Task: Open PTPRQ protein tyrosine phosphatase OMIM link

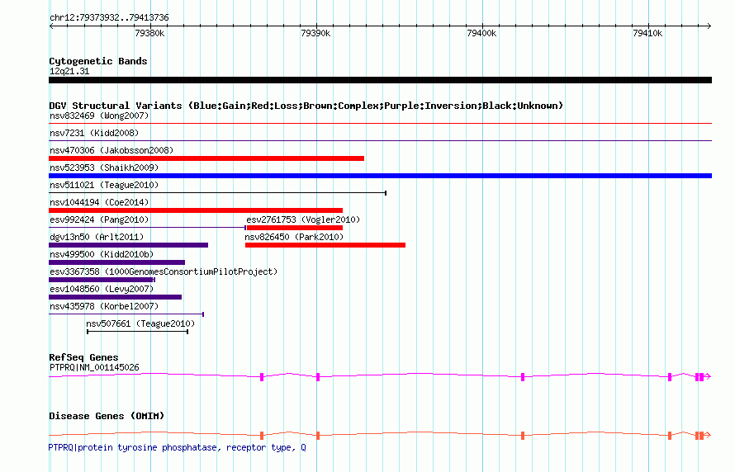Action: 178,447
